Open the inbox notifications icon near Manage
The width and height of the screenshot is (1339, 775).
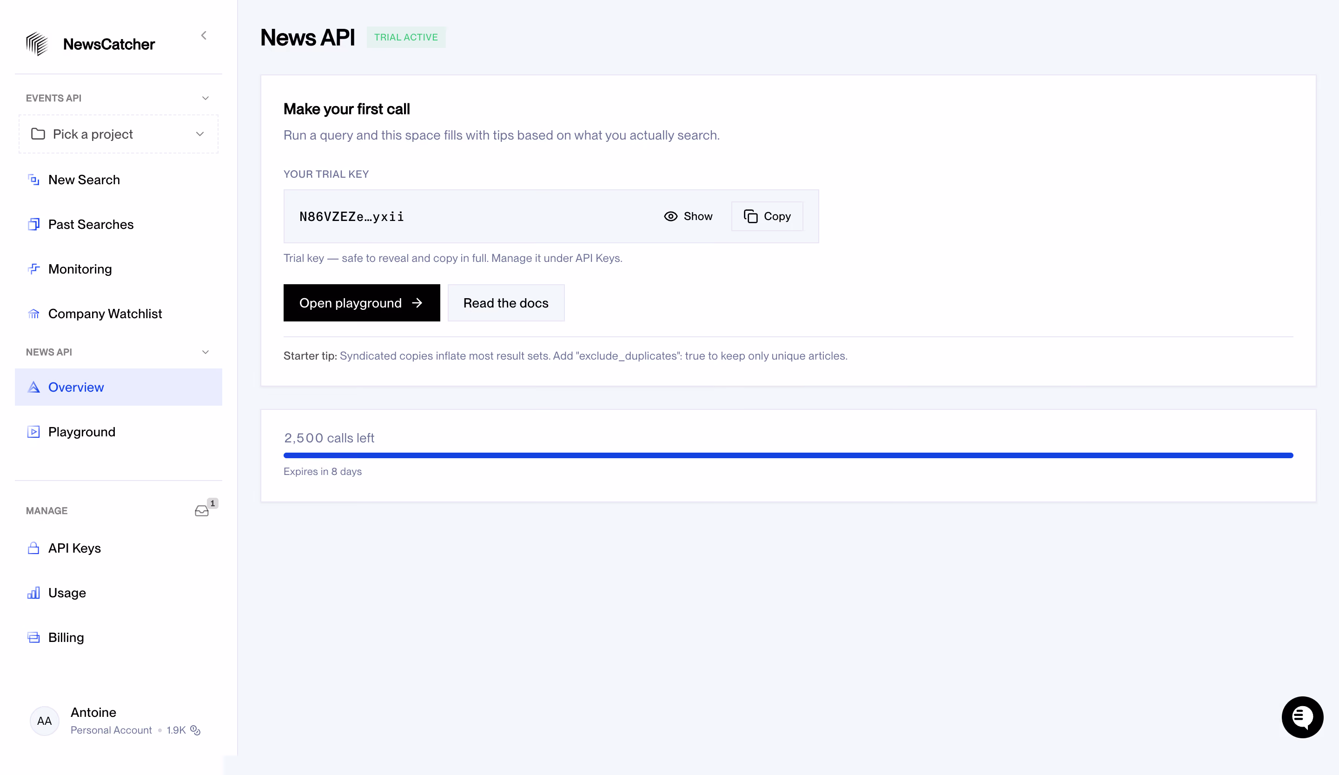point(202,511)
